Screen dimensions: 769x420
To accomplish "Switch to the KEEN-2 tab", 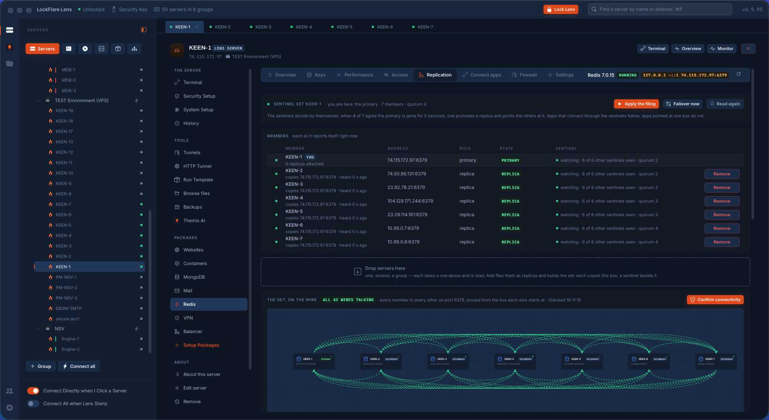I will pos(223,27).
